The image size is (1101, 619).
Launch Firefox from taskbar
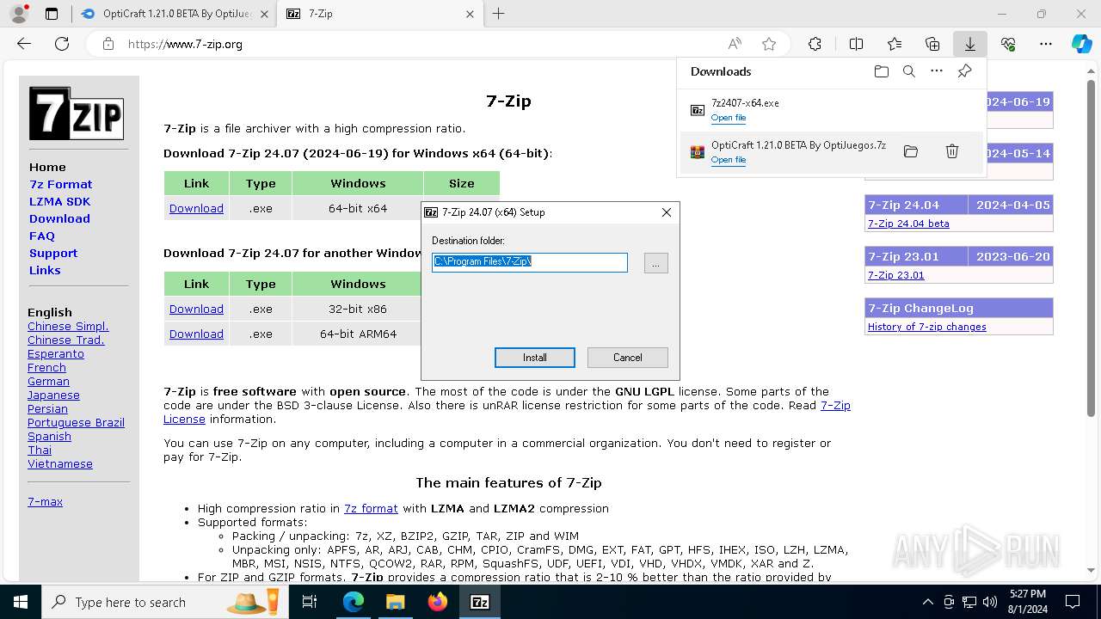tap(438, 602)
